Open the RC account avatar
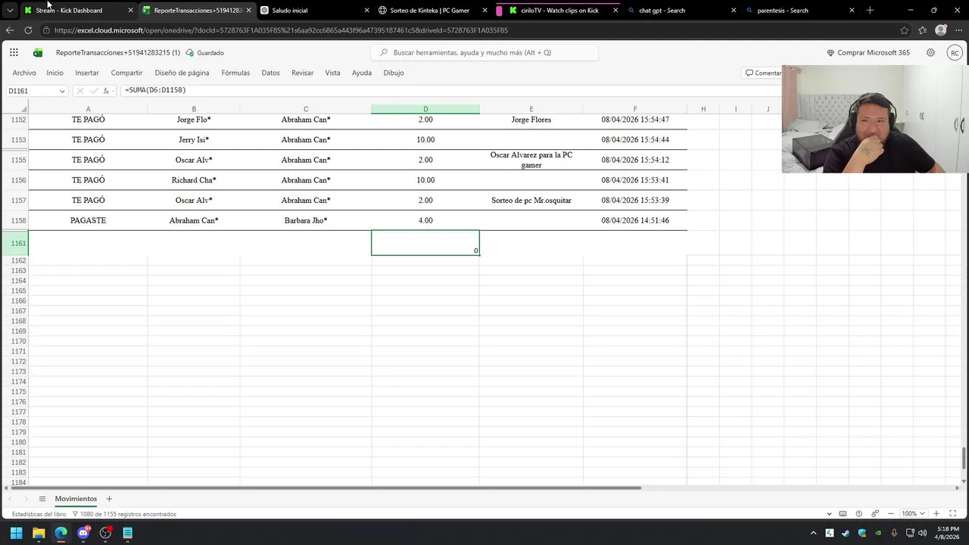 [955, 53]
